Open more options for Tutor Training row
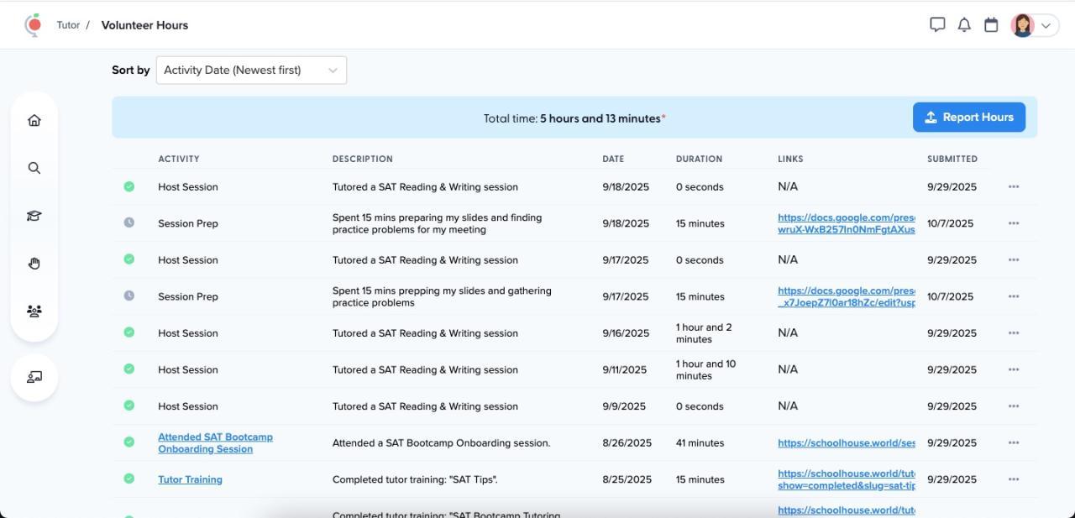This screenshot has width=1075, height=518. coord(1014,479)
